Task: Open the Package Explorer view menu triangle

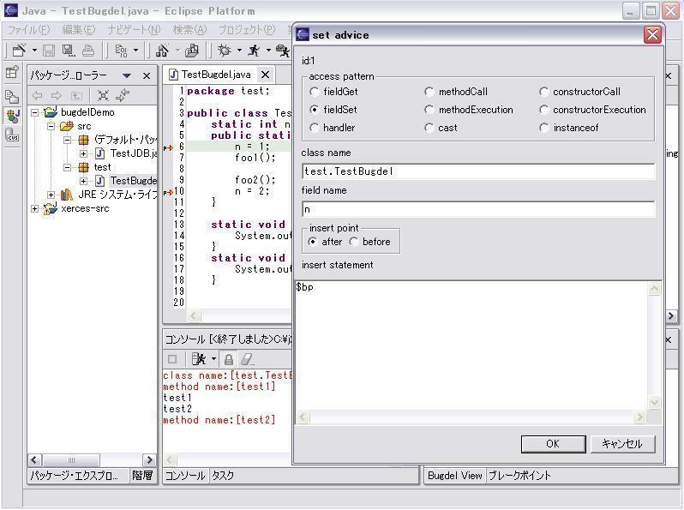Action: [127, 76]
